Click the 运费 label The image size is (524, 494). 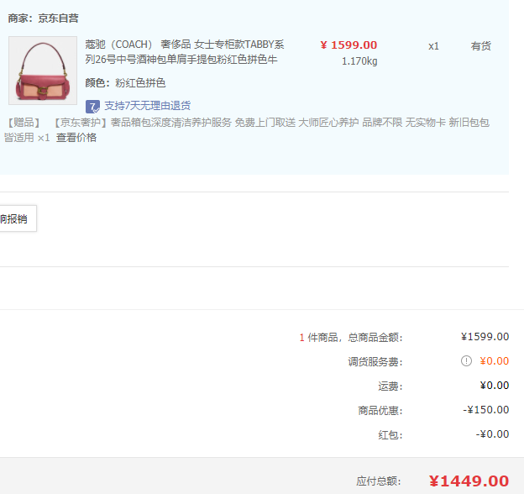pos(390,386)
